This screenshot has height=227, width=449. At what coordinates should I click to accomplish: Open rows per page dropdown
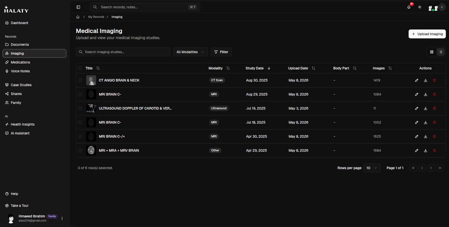coord(372,168)
